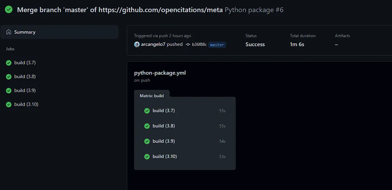Open build (3.7) job in matrix
392x190 pixels.
[164, 111]
